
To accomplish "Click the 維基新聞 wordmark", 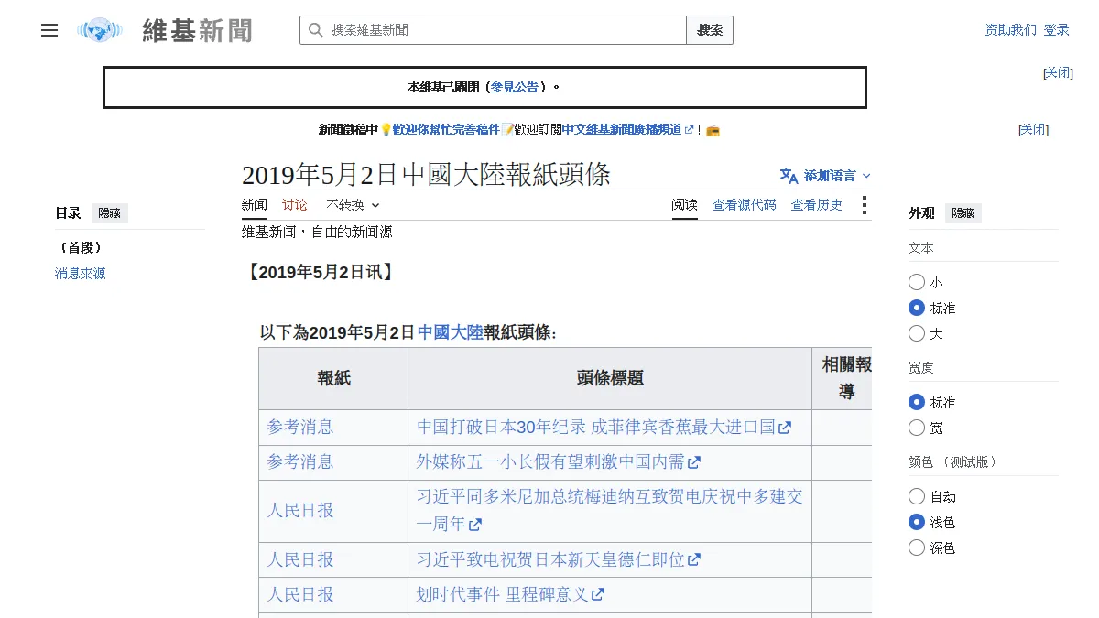I will coord(197,30).
